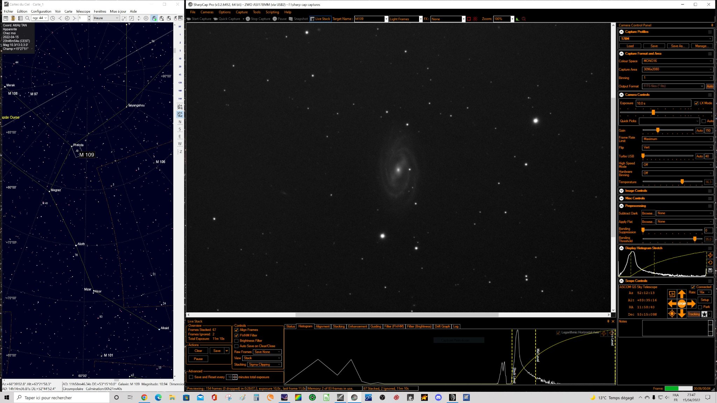Open the Scripting menu
This screenshot has width=717, height=403.
pyautogui.click(x=272, y=12)
